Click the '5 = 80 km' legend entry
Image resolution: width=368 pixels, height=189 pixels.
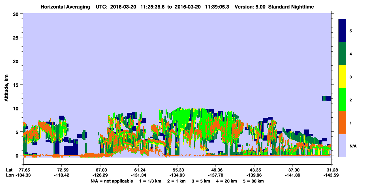[254, 181]
